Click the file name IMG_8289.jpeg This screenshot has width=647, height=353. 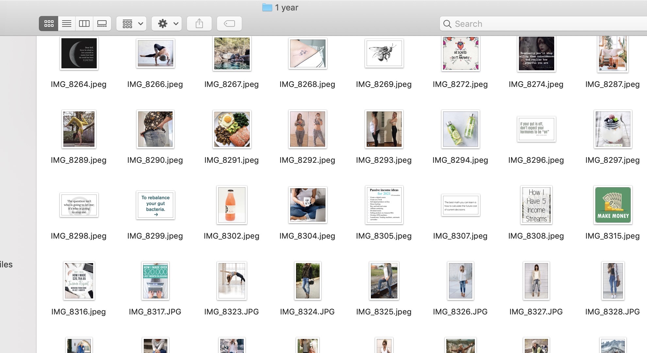[x=78, y=160]
